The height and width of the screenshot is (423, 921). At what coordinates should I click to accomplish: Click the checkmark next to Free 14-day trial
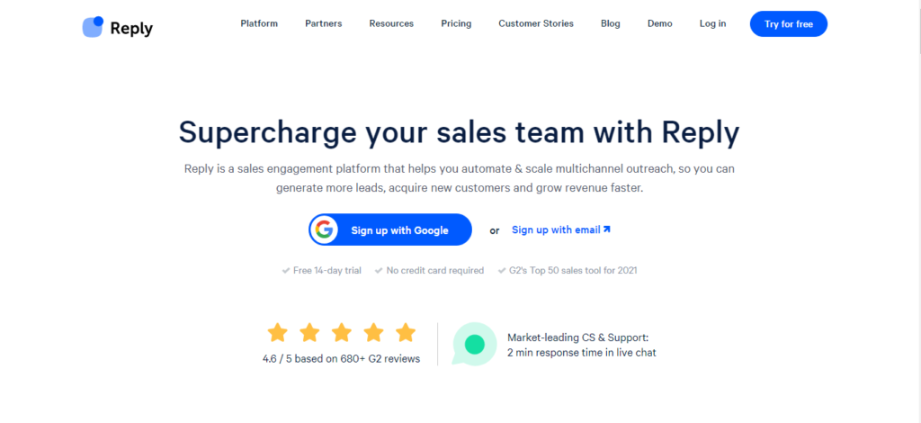click(x=285, y=270)
